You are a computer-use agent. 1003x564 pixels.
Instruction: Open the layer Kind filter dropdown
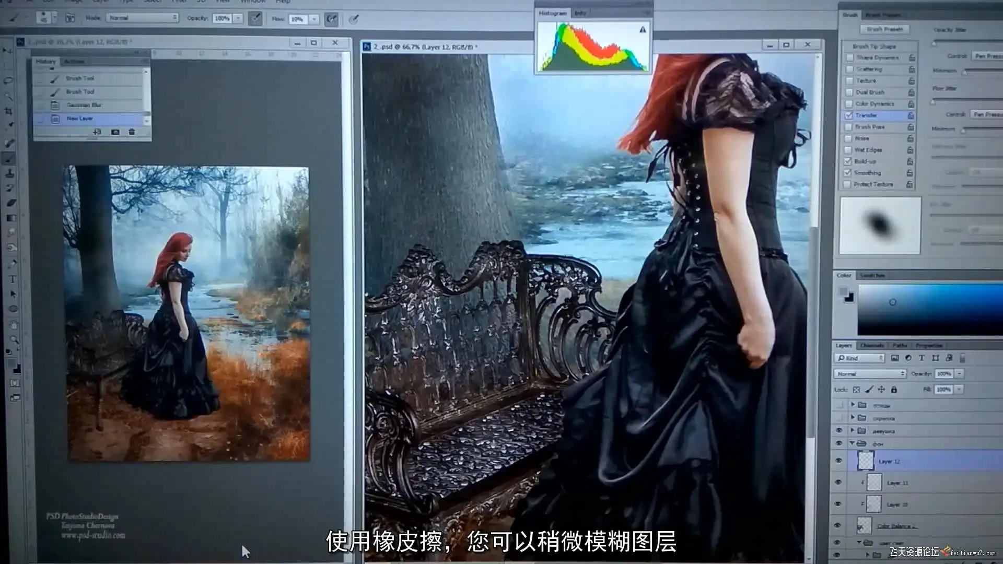pyautogui.click(x=859, y=358)
